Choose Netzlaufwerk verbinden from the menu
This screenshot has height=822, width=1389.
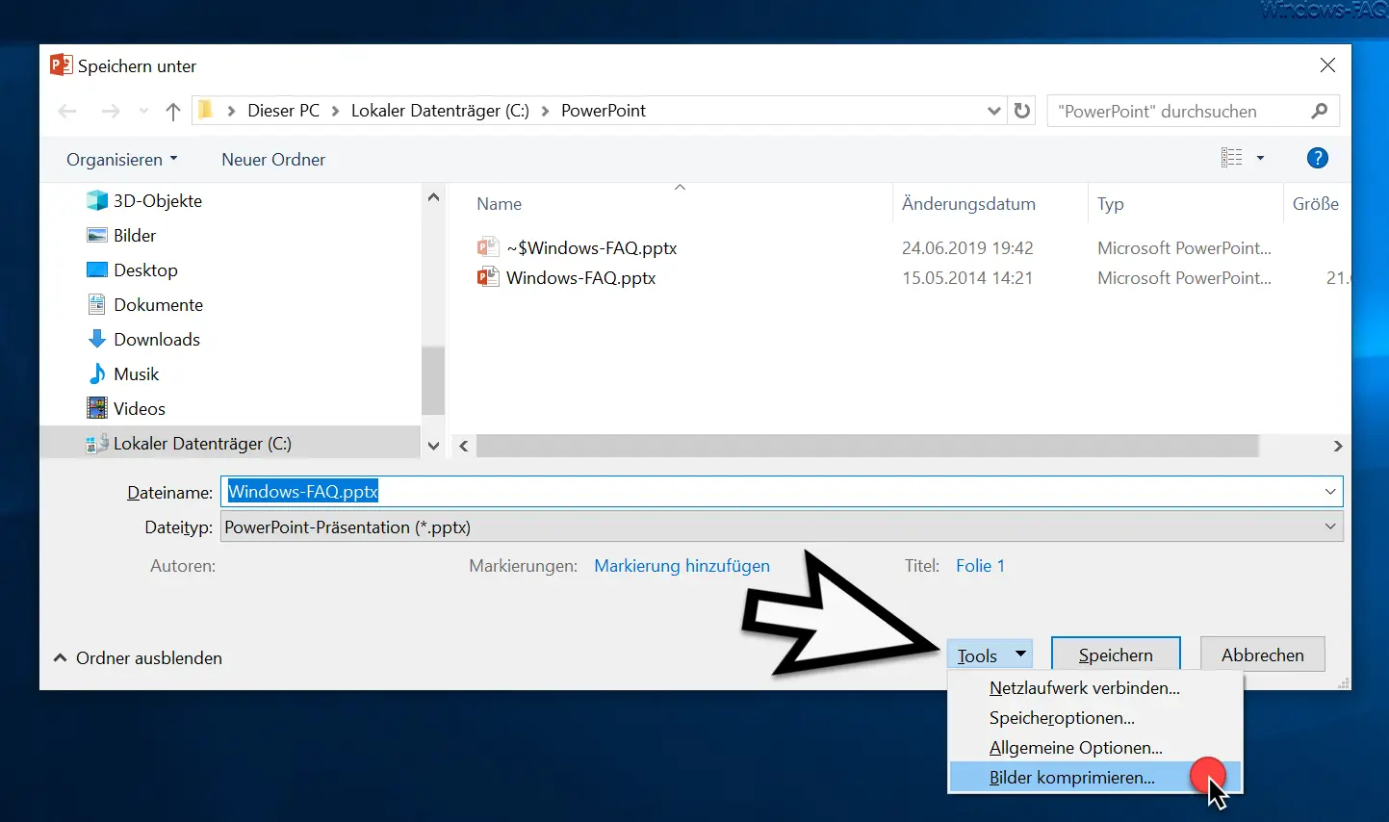1085,687
